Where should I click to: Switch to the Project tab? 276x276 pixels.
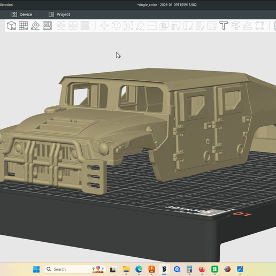(59, 14)
